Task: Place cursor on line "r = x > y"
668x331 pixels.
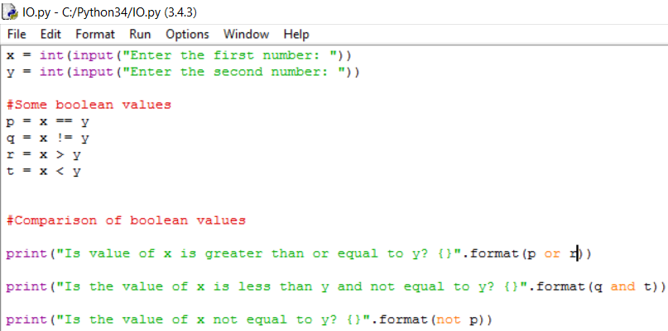Action: 43,155
